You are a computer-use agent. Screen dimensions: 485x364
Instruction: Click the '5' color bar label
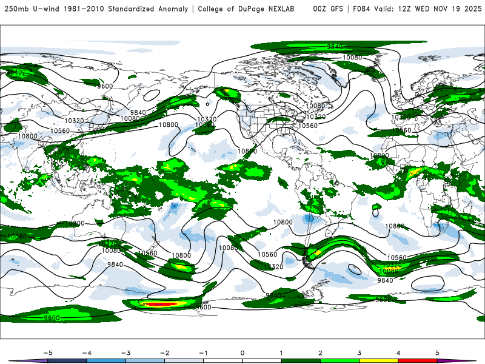(437, 353)
